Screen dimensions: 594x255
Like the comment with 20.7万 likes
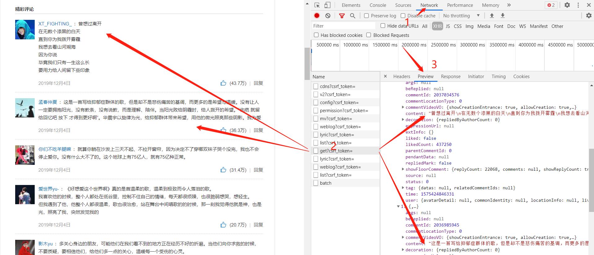click(223, 225)
